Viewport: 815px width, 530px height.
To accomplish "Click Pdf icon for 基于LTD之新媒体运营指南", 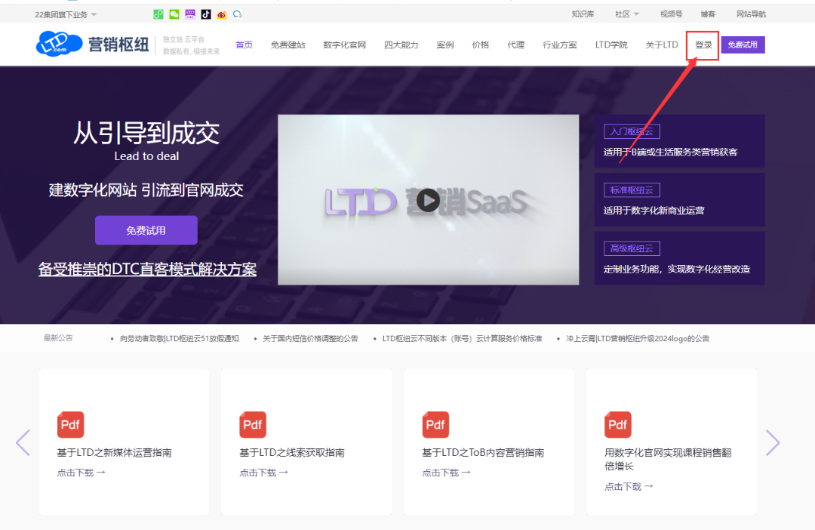I will 70,425.
